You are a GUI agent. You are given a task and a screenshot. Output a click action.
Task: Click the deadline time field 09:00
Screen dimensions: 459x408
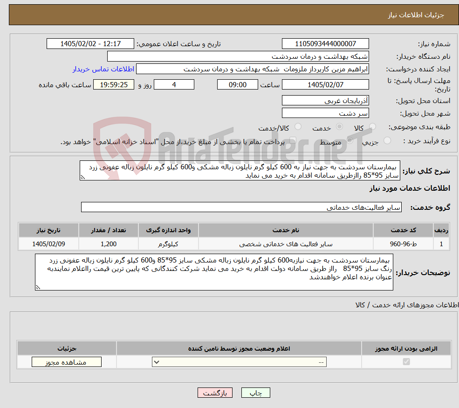point(237,85)
